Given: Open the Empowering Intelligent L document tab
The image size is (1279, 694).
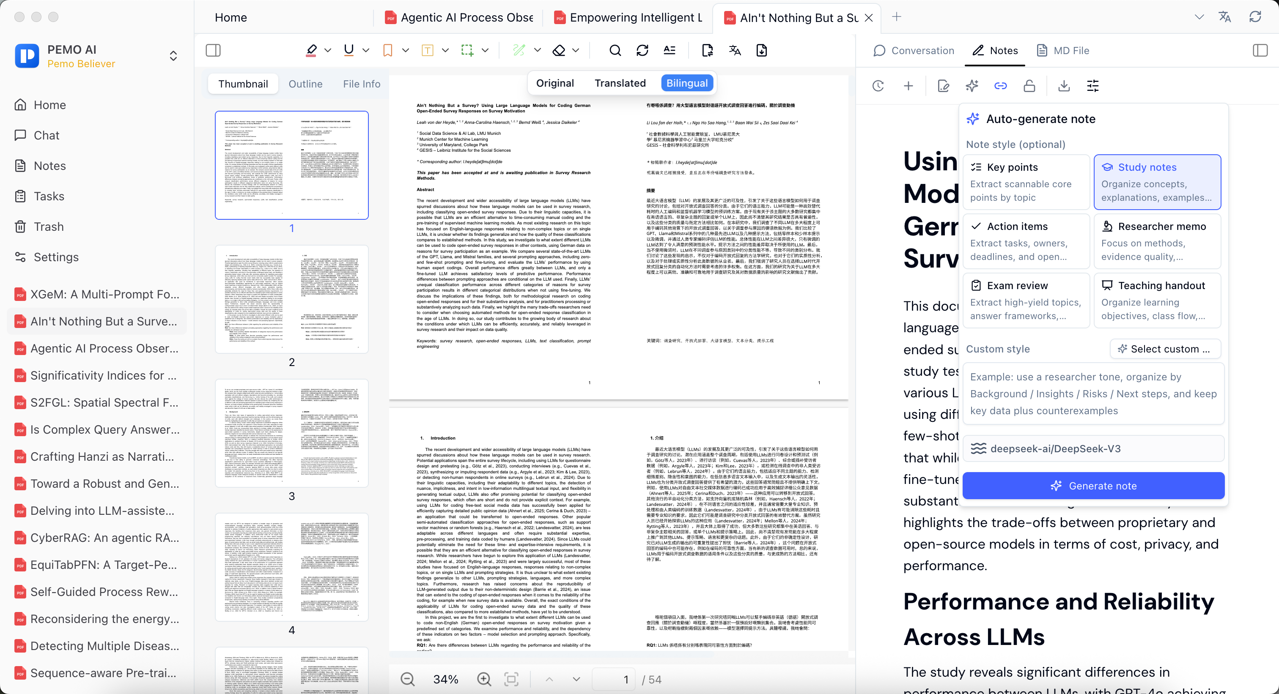Looking at the screenshot, I should (x=628, y=17).
